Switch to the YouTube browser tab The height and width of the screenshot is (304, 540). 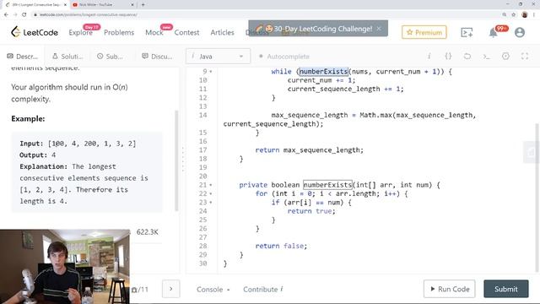click(103, 5)
